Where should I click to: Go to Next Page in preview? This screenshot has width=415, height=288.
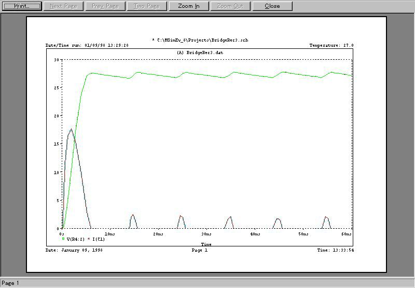pos(63,6)
